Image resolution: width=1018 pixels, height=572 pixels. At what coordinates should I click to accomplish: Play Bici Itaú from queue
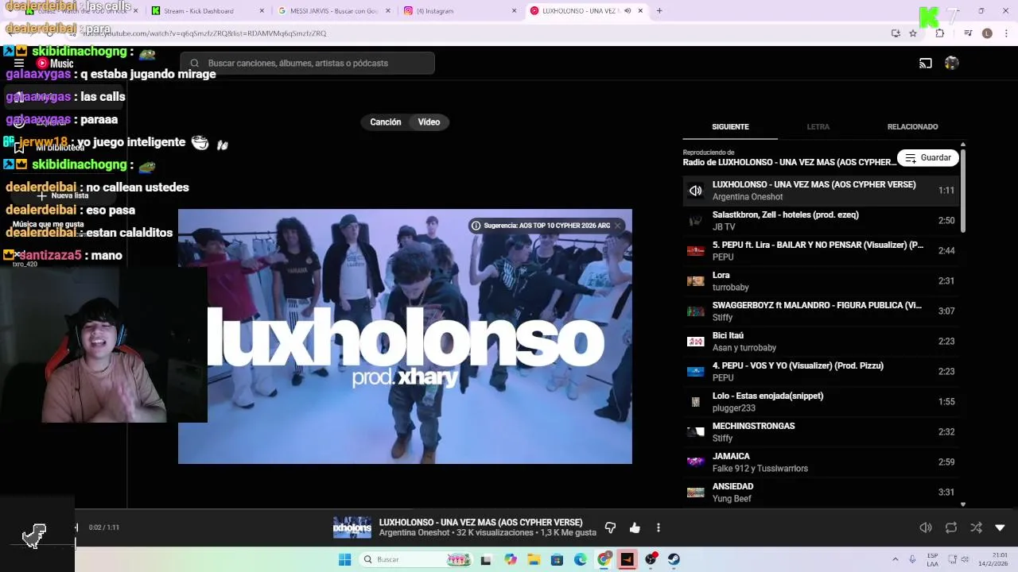point(821,342)
